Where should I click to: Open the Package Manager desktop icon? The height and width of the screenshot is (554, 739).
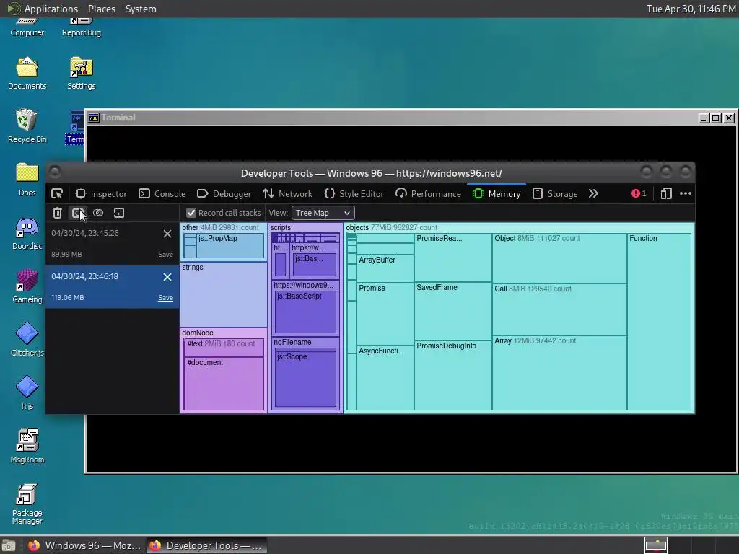click(x=27, y=504)
